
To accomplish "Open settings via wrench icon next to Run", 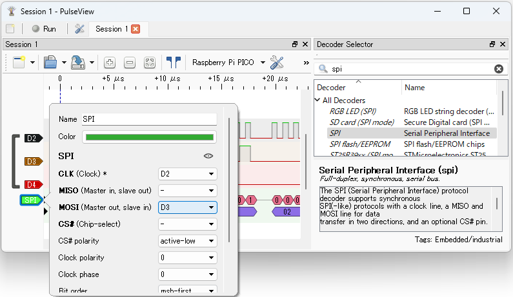I will 79,29.
